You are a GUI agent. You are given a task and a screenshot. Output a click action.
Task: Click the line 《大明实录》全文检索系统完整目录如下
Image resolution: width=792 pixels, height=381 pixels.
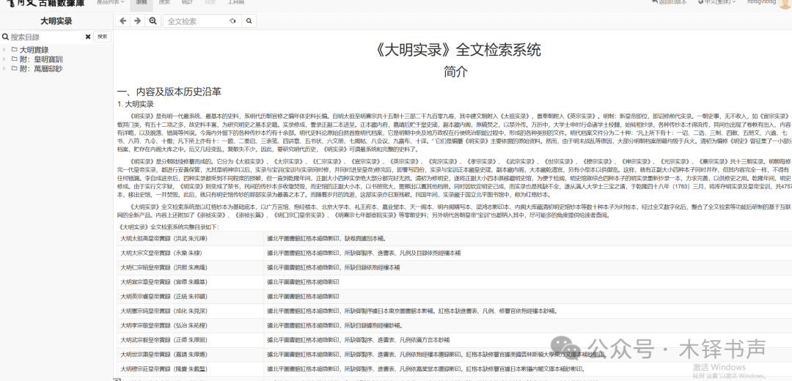(168, 227)
